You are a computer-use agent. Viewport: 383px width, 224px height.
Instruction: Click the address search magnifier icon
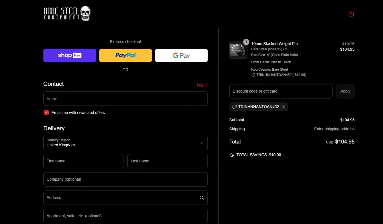pos(202,198)
